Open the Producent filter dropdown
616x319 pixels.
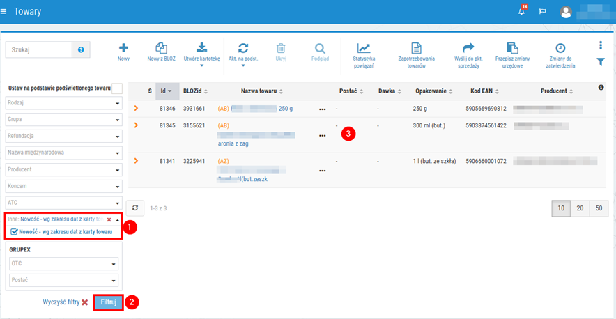click(63, 169)
